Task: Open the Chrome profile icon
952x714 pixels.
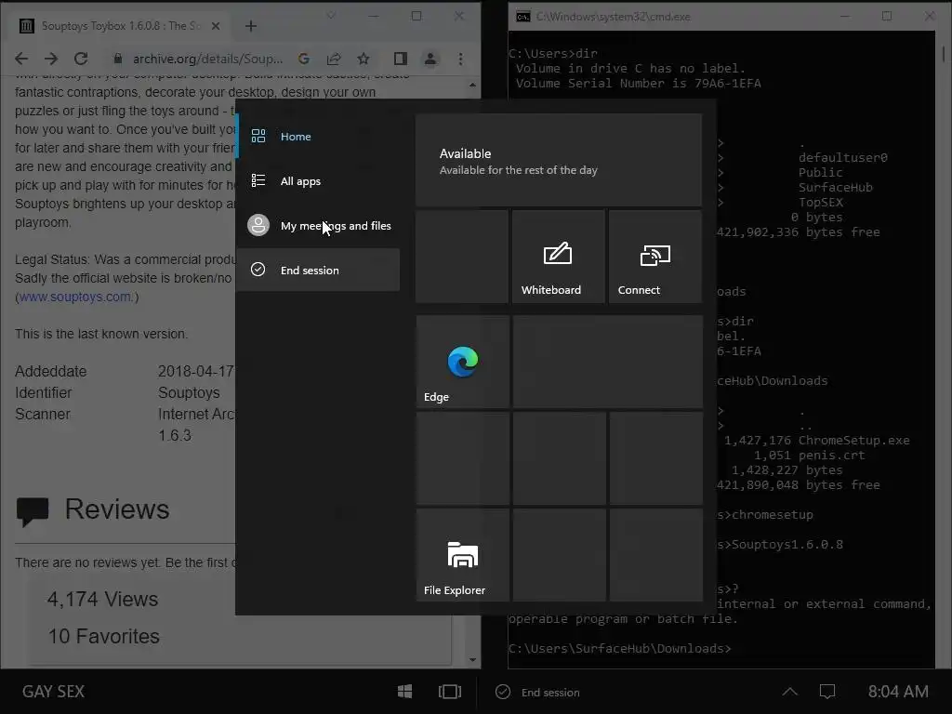Action: [x=430, y=59]
